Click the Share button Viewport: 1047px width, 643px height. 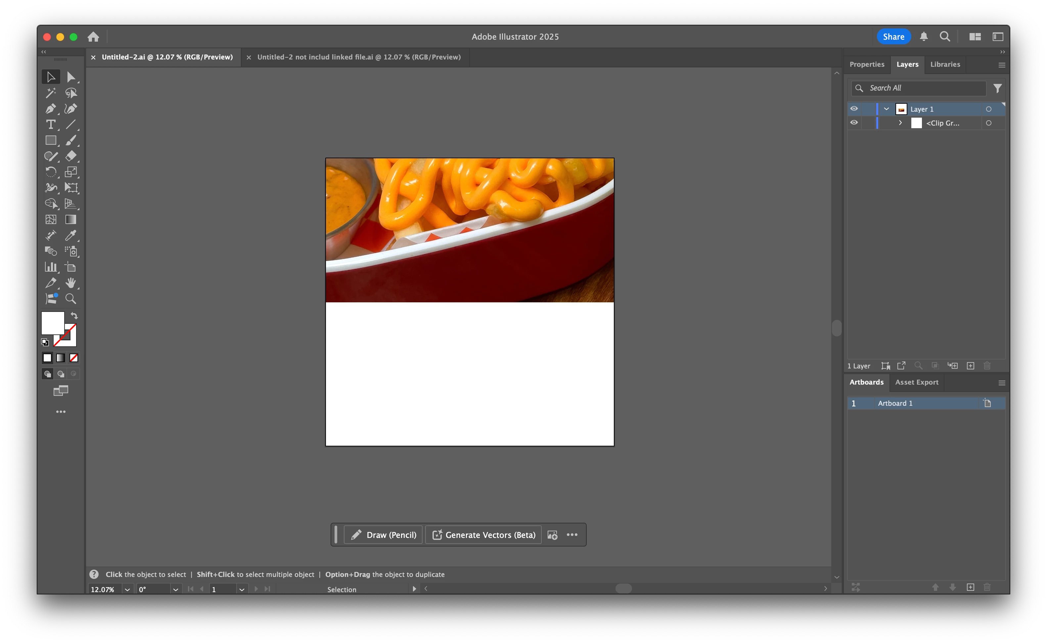893,37
